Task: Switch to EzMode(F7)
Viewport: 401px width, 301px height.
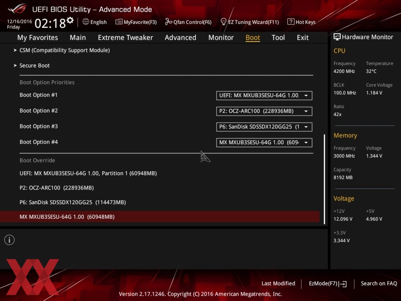Action: (328, 284)
